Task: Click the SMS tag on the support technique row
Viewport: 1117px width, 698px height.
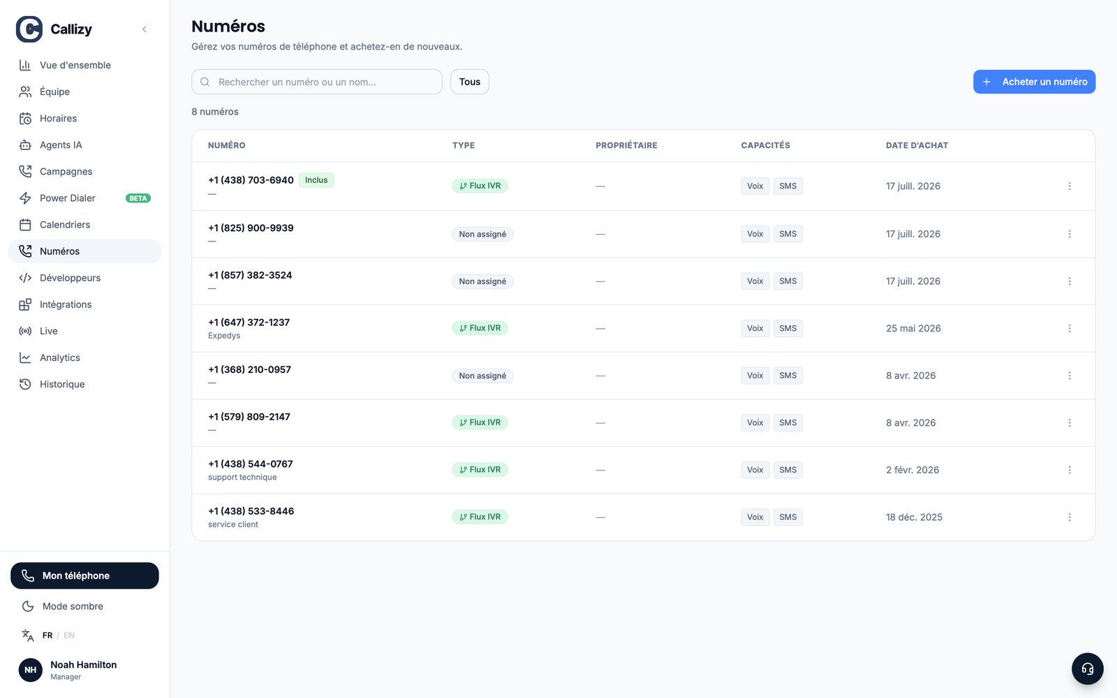Action: (787, 470)
